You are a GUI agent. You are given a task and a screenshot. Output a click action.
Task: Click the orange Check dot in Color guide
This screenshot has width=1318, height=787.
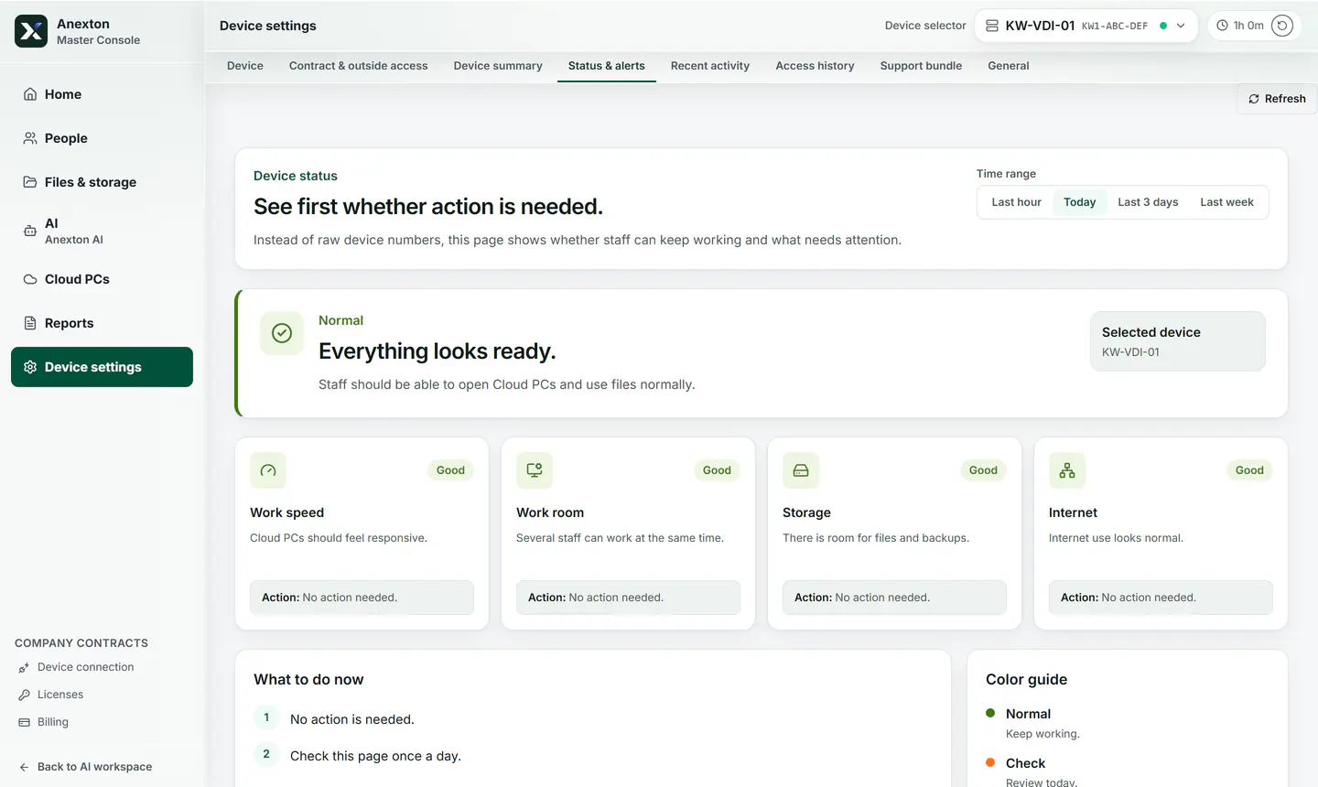(x=990, y=762)
